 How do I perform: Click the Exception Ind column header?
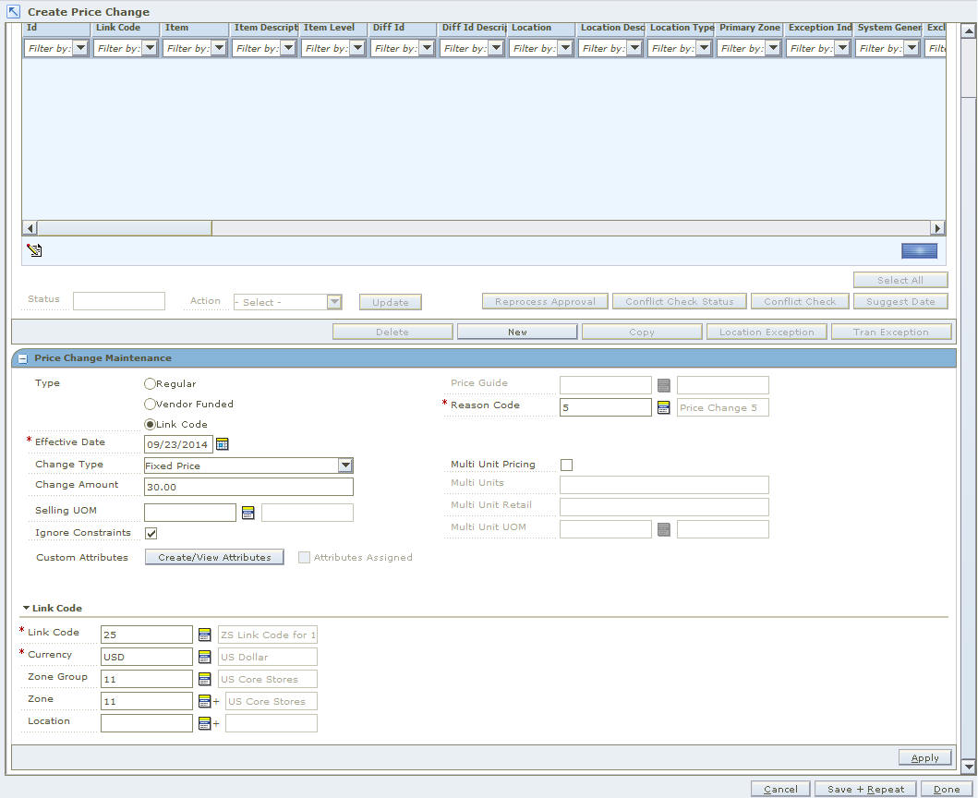819,28
